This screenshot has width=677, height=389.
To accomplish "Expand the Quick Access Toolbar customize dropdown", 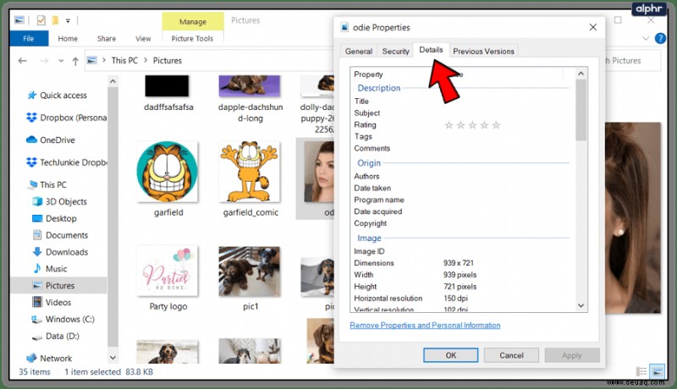I will pos(68,20).
